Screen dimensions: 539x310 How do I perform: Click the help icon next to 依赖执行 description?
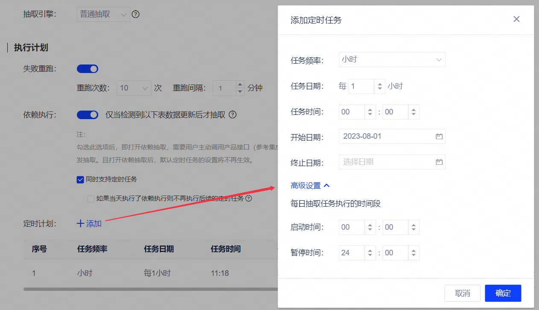click(x=233, y=115)
